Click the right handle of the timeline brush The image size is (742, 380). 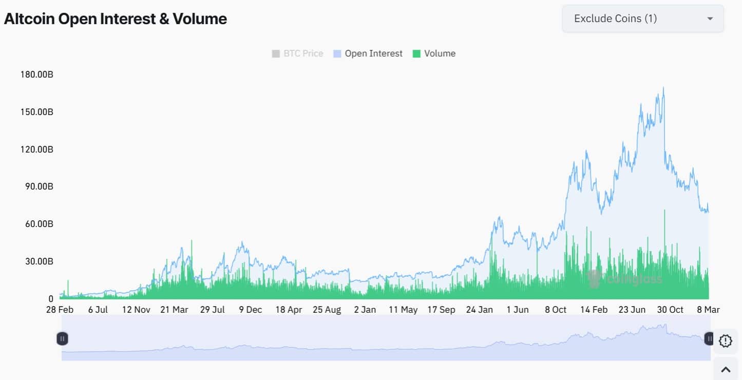[709, 338]
